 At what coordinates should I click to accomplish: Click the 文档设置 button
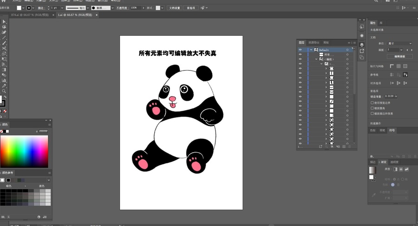tap(175, 8)
